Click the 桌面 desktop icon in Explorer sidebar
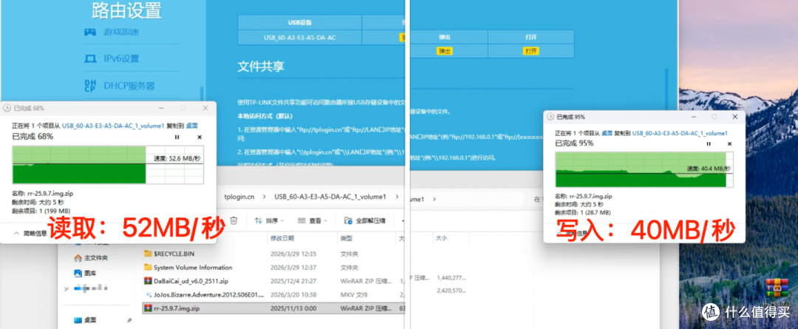The image size is (798, 329). pyautogui.click(x=78, y=320)
